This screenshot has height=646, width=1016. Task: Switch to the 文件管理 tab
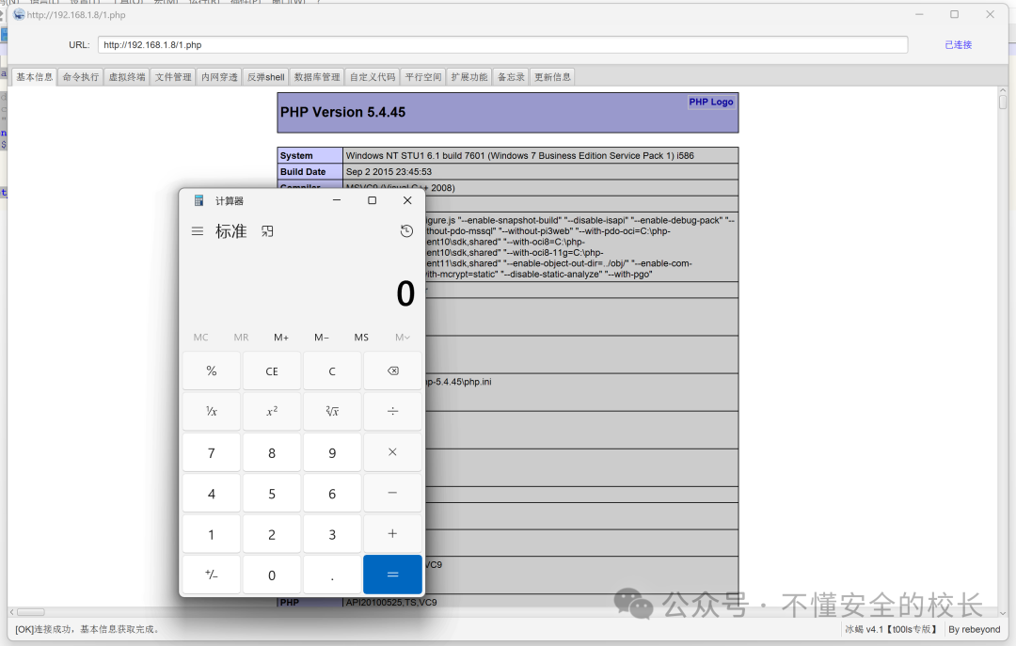point(173,77)
